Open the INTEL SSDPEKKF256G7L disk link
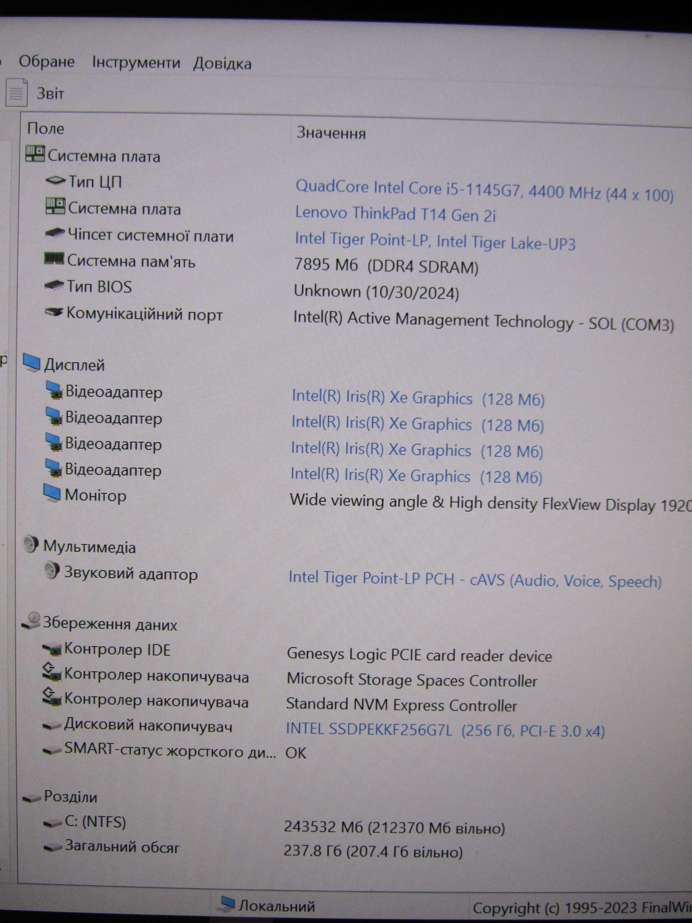692x923 pixels. (x=445, y=730)
